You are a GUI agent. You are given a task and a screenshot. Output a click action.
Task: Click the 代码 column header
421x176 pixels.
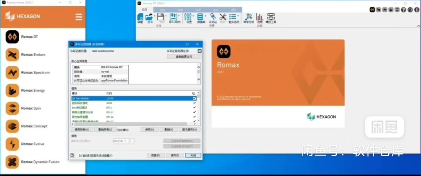click(x=109, y=93)
